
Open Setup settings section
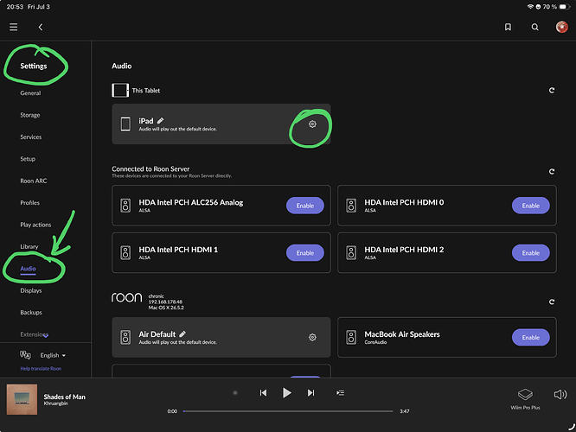pyautogui.click(x=28, y=159)
